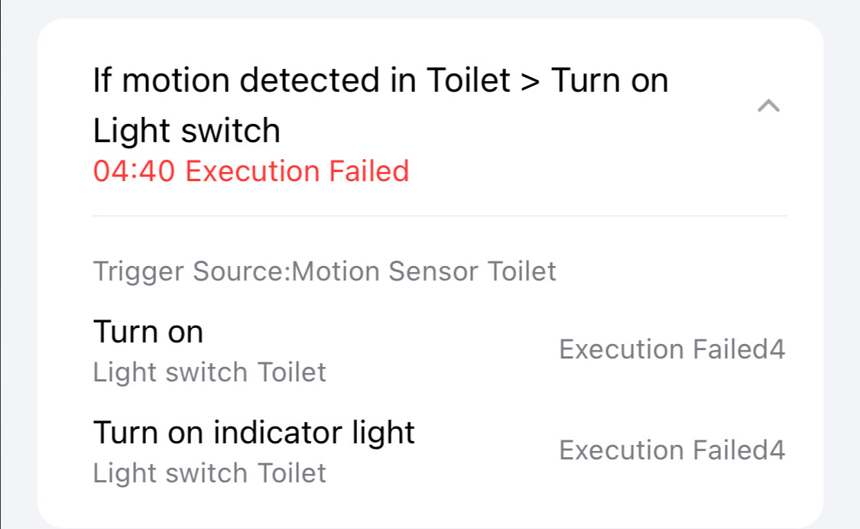The image size is (860, 529).
Task: Click "Execution Failed4" beside the indicator light action
Action: click(x=671, y=450)
